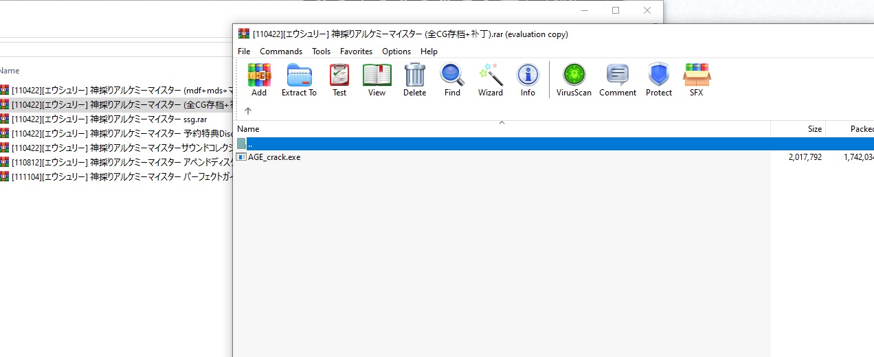874x357 pixels.
Task: Open the Tools menu
Action: pyautogui.click(x=321, y=51)
